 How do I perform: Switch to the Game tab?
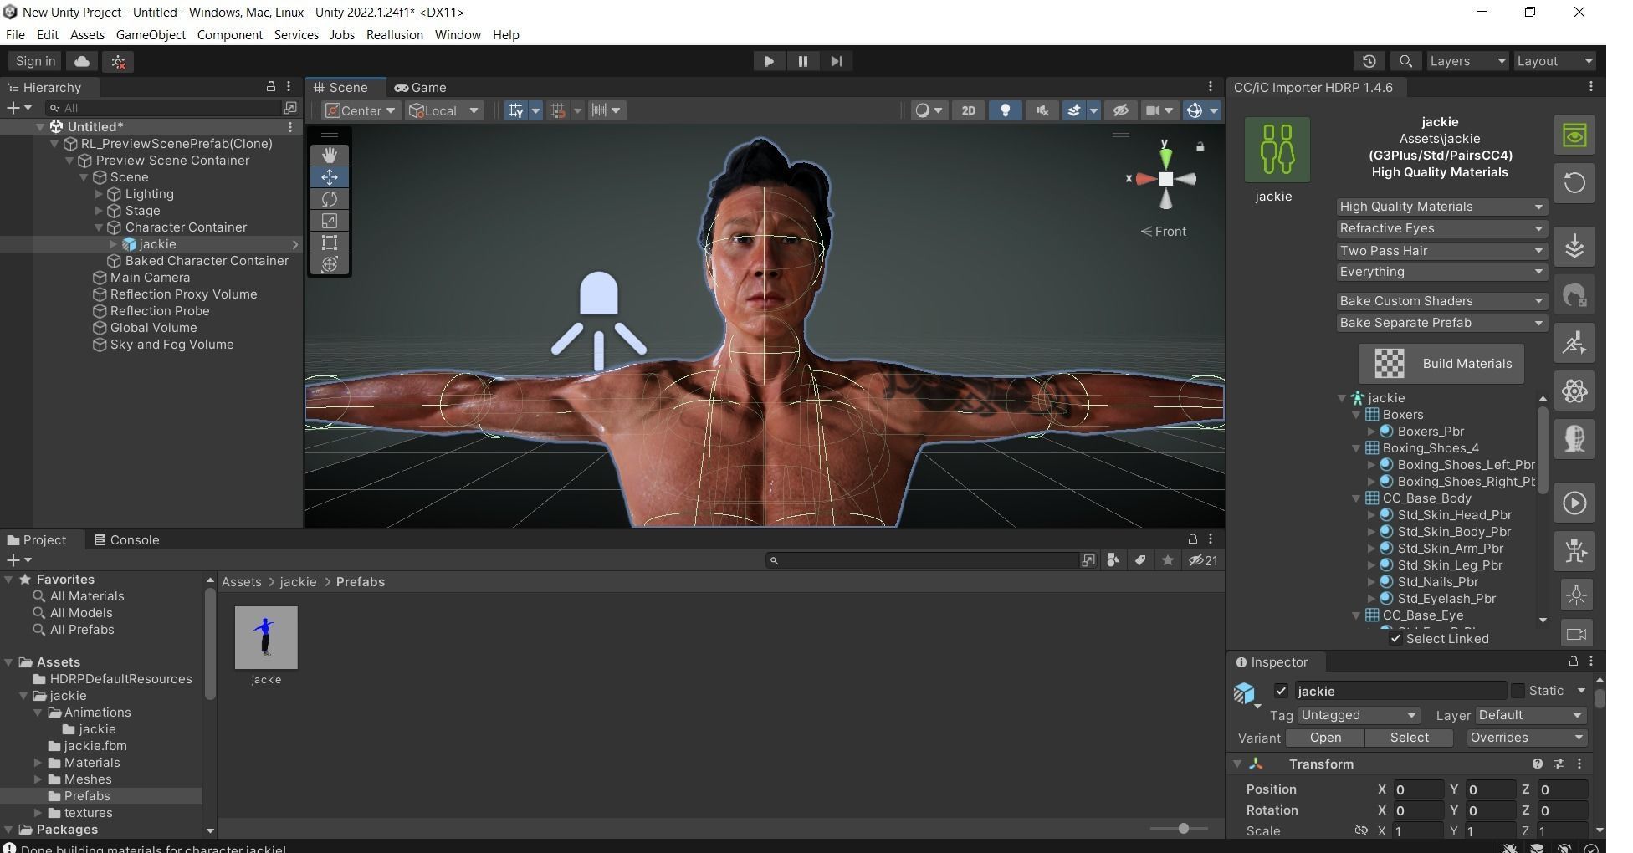coord(420,88)
